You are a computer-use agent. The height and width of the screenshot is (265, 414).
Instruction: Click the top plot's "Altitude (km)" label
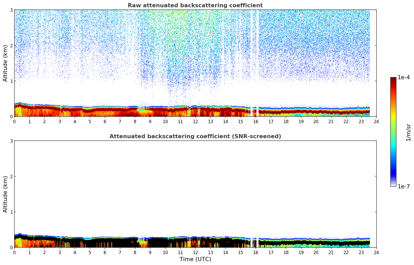[x=5, y=63]
